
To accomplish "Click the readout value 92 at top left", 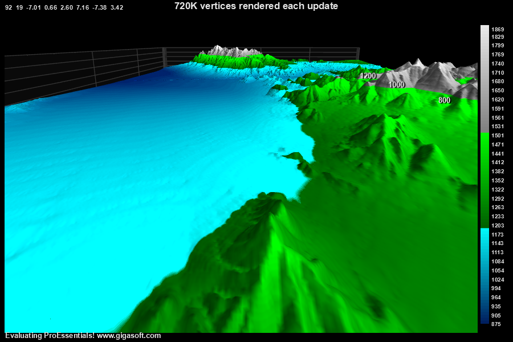I will click(x=9, y=7).
